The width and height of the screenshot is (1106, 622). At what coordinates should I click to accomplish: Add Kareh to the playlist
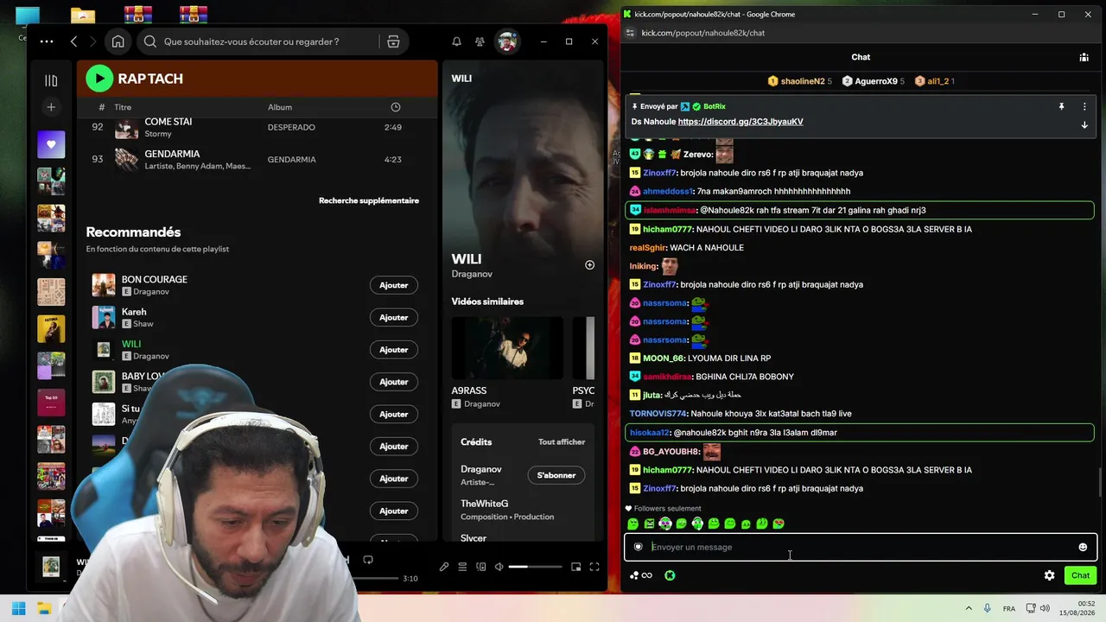394,317
